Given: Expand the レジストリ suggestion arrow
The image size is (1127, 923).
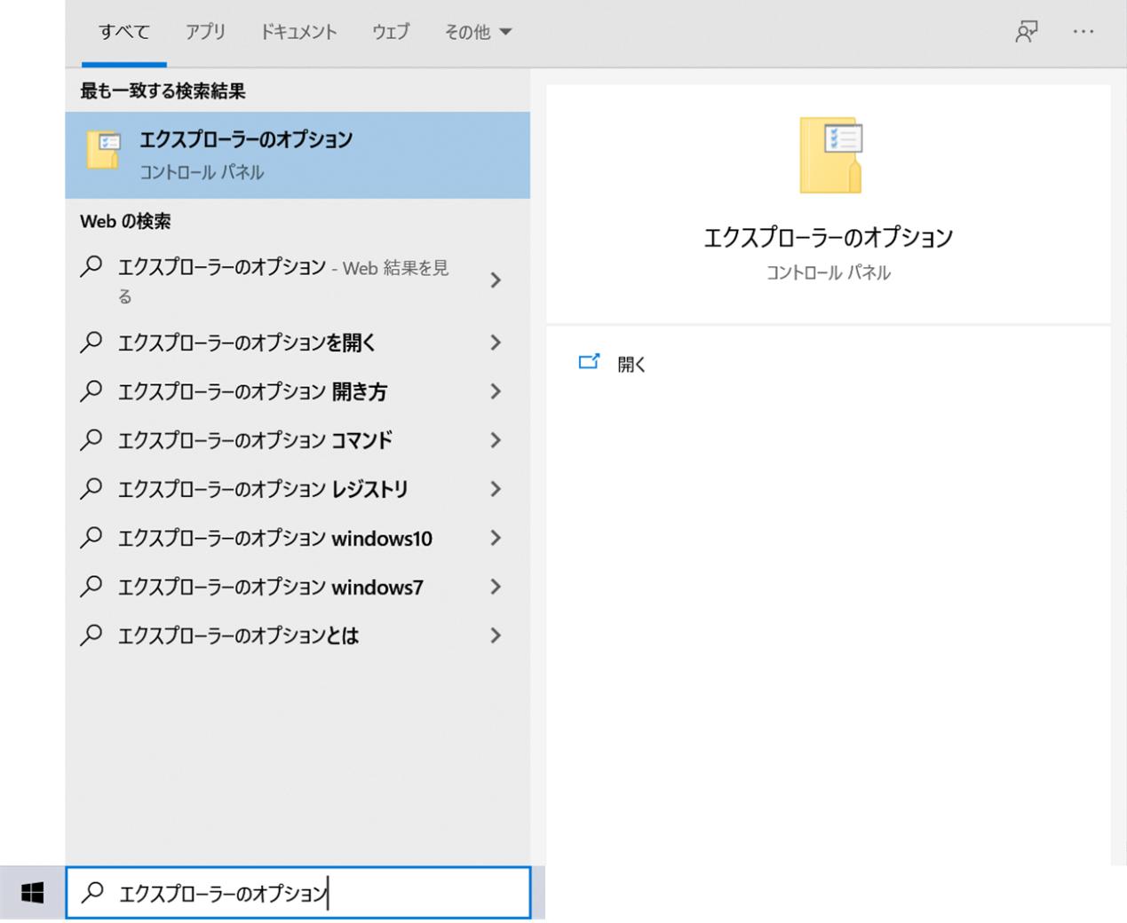Looking at the screenshot, I should (x=496, y=489).
